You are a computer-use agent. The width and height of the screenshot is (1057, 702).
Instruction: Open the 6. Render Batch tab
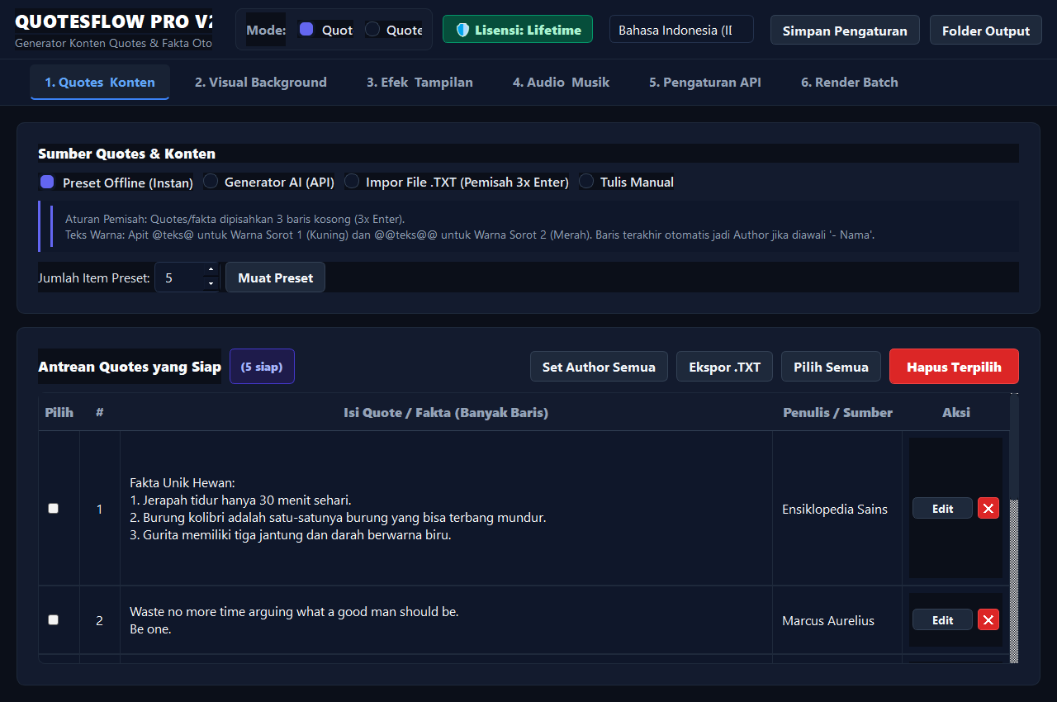pos(850,82)
